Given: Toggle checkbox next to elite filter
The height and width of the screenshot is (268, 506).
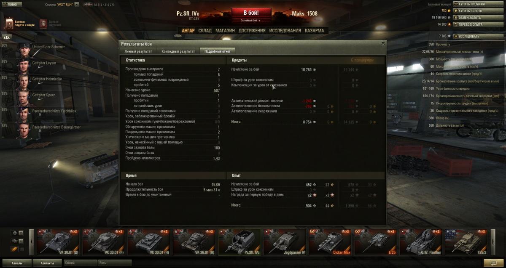Looking at the screenshot, I should coord(22,249).
